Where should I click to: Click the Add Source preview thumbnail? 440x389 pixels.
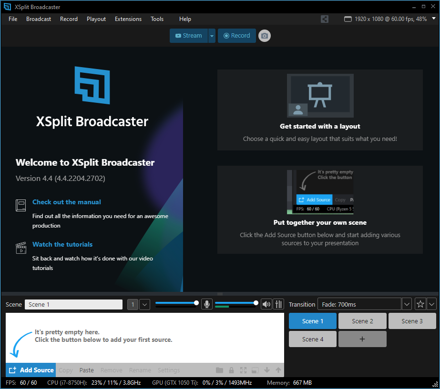320,192
